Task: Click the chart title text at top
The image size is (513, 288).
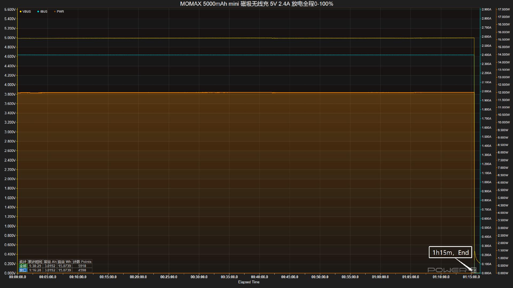Action: 256,4
